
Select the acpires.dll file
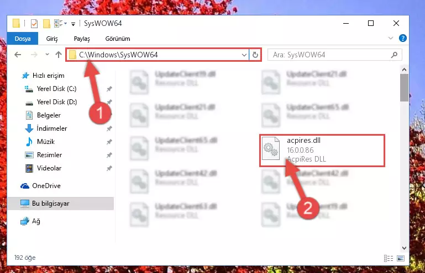322,151
